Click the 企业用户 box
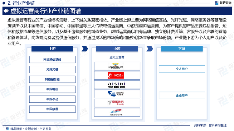Screen dimensions: 234x131 (182, 96)
